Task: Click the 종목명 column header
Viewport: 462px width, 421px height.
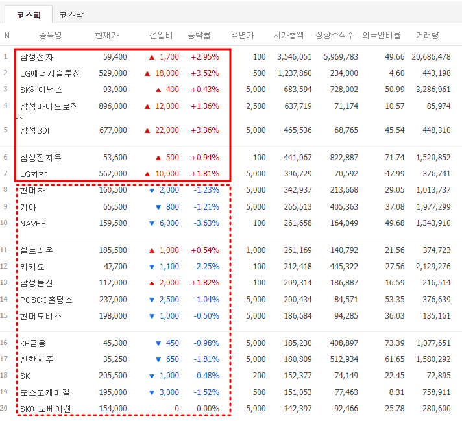Action: [x=51, y=35]
